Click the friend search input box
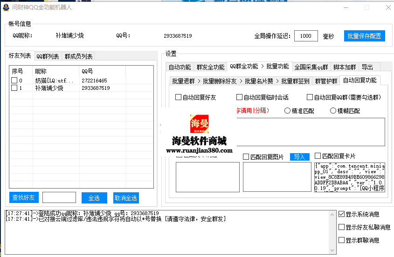Screen dimensions: 394x257 pos(59,197)
